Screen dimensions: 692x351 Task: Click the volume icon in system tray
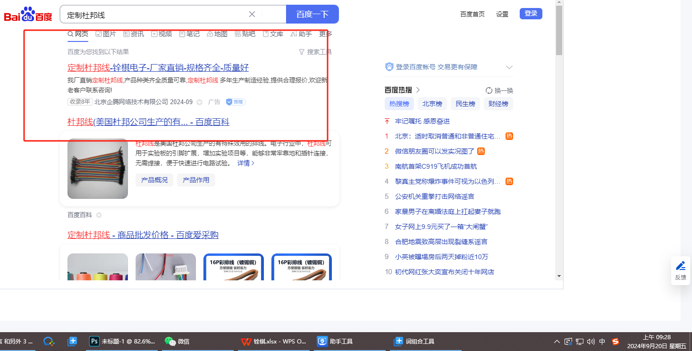(x=591, y=342)
